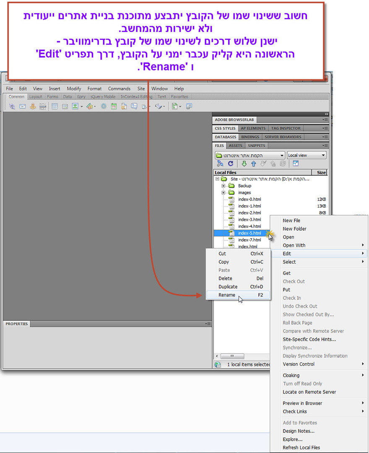Click the Named Anchor icon
Image resolution: width=369 pixels, height=453 pixels.
(x=33, y=107)
